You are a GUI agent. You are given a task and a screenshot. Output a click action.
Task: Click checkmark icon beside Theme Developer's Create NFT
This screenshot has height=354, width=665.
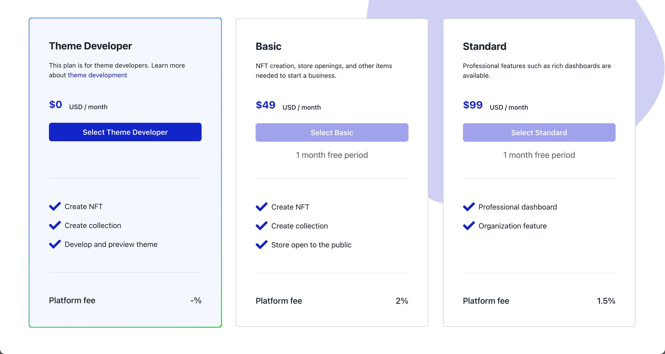tap(55, 206)
